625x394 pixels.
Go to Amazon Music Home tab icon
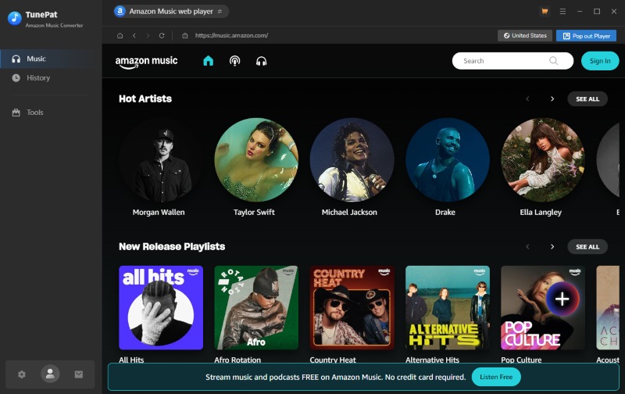(208, 61)
